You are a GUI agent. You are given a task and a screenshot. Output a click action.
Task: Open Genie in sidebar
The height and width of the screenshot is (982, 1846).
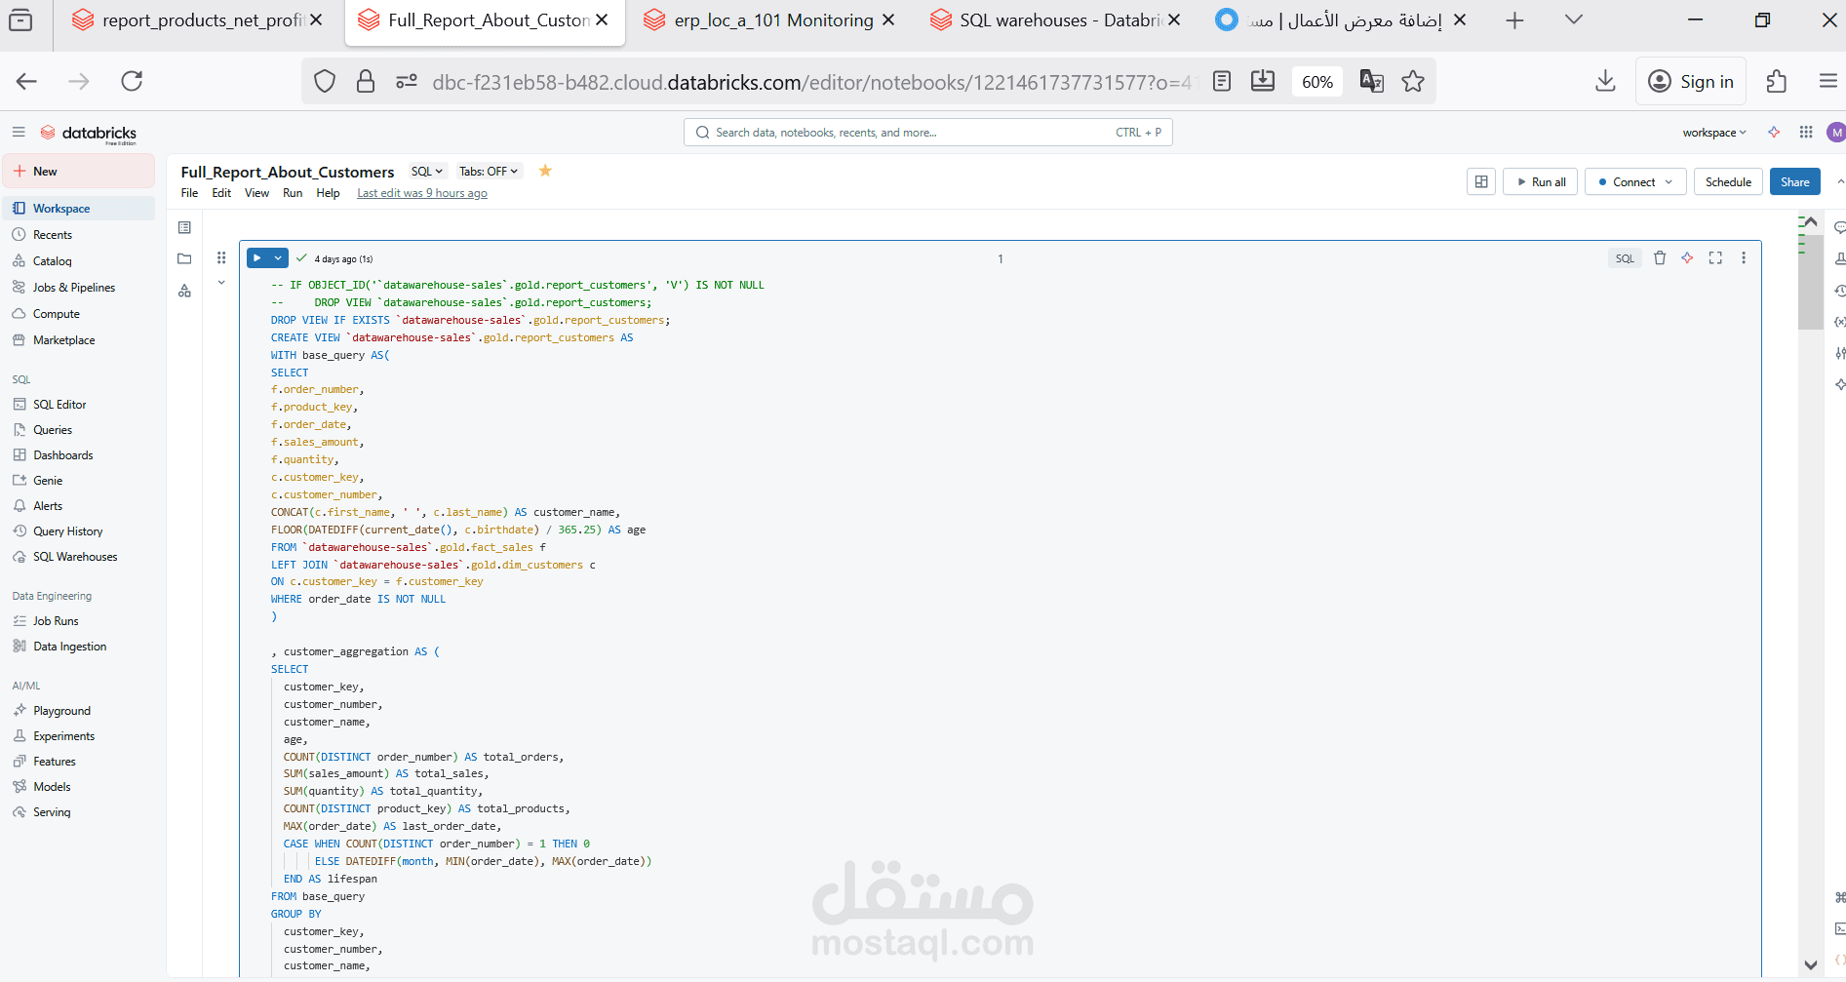click(x=78, y=481)
